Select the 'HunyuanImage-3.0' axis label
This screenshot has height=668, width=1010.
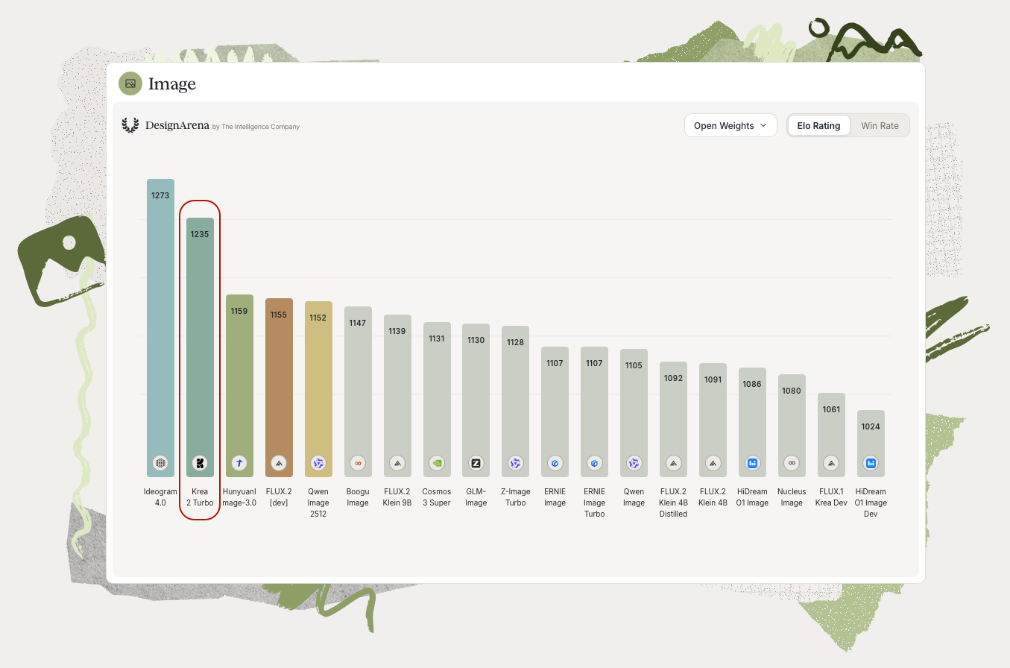[239, 497]
